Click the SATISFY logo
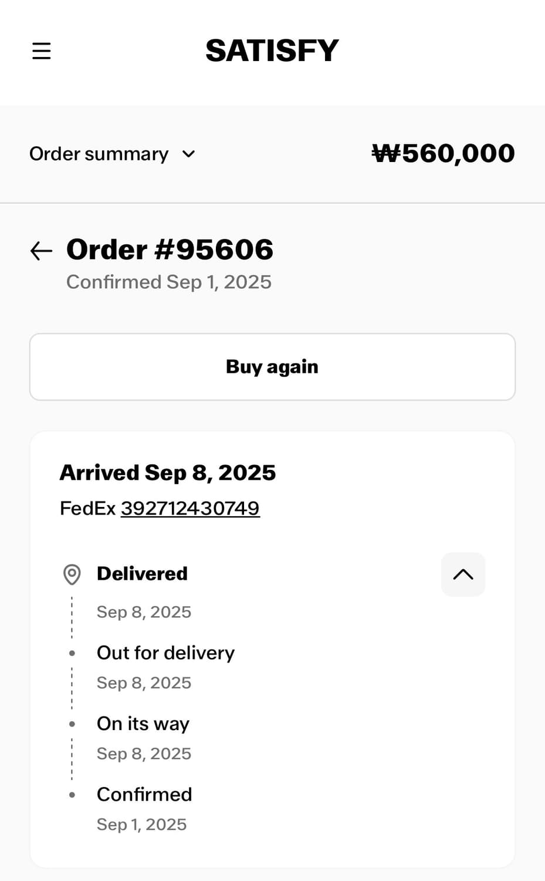Image resolution: width=545 pixels, height=881 pixels. [272, 51]
